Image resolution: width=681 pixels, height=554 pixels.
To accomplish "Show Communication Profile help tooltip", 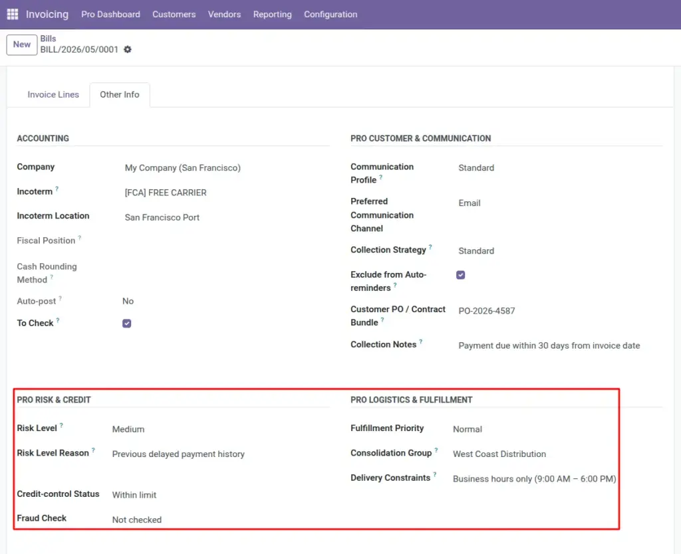I will [381, 177].
